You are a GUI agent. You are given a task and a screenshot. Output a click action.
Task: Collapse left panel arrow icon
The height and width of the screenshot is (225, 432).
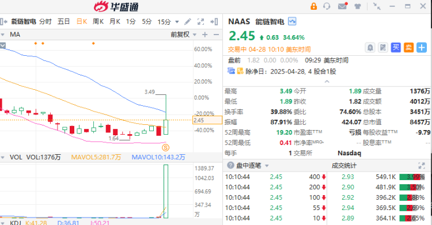[x=3, y=22]
